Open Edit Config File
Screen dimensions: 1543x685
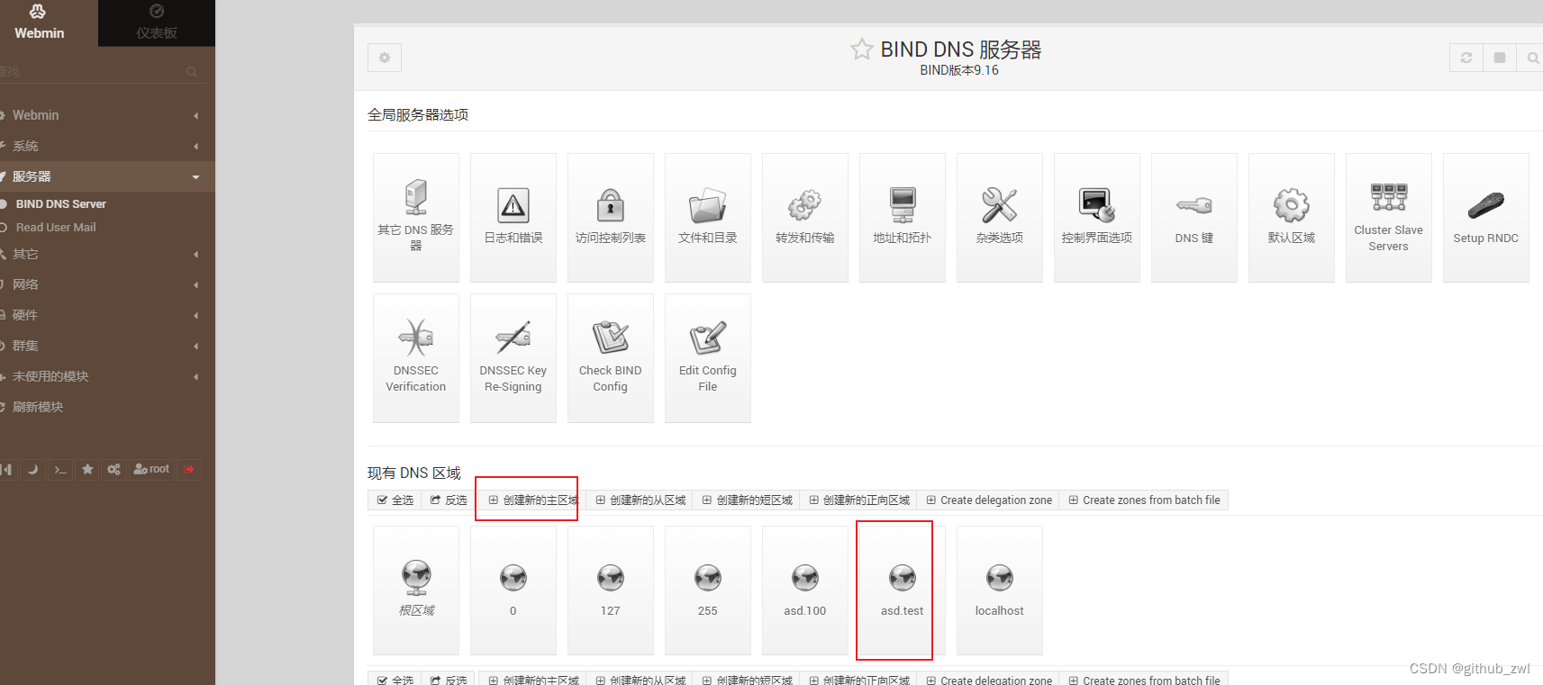coord(708,357)
